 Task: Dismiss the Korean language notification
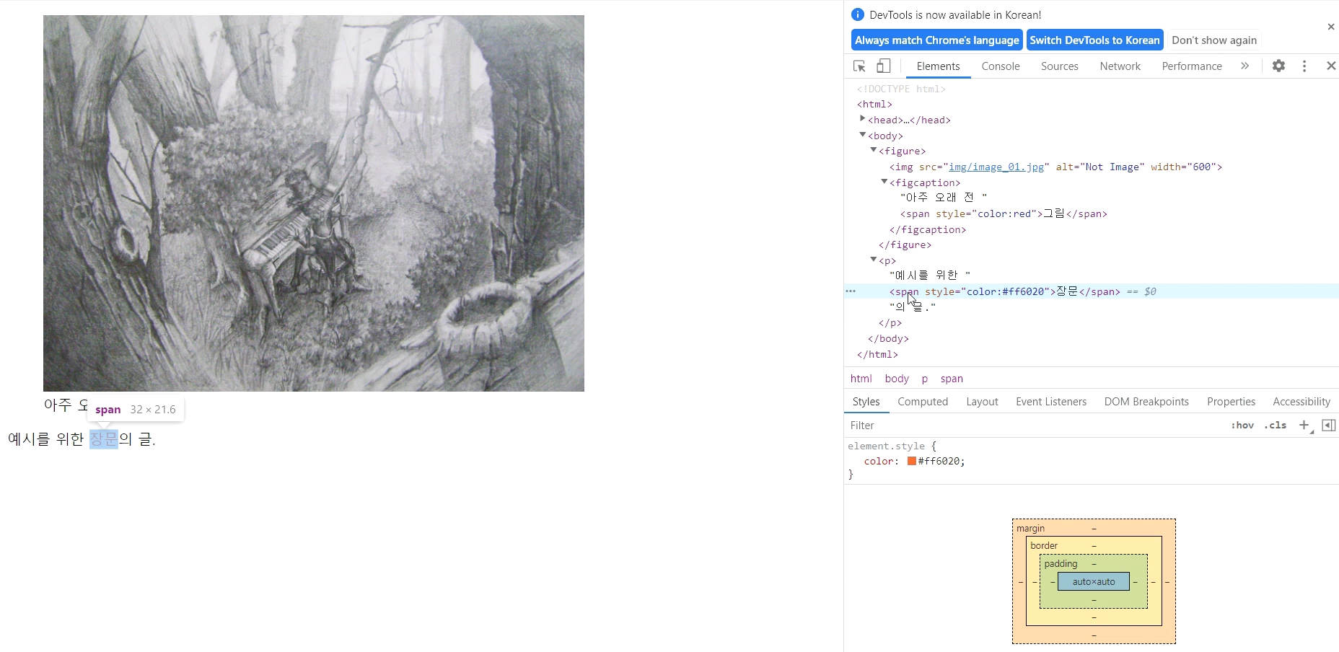click(x=1331, y=27)
